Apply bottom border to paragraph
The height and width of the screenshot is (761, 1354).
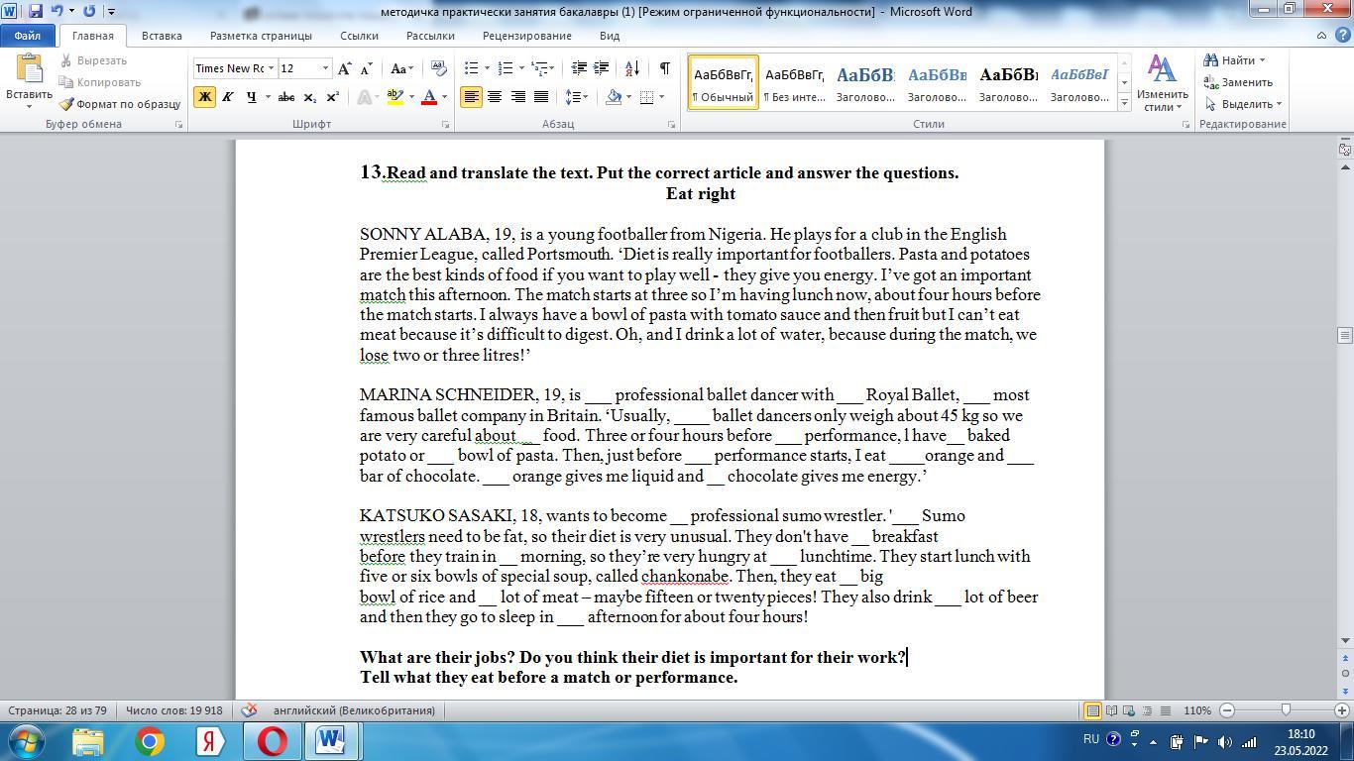(x=646, y=97)
